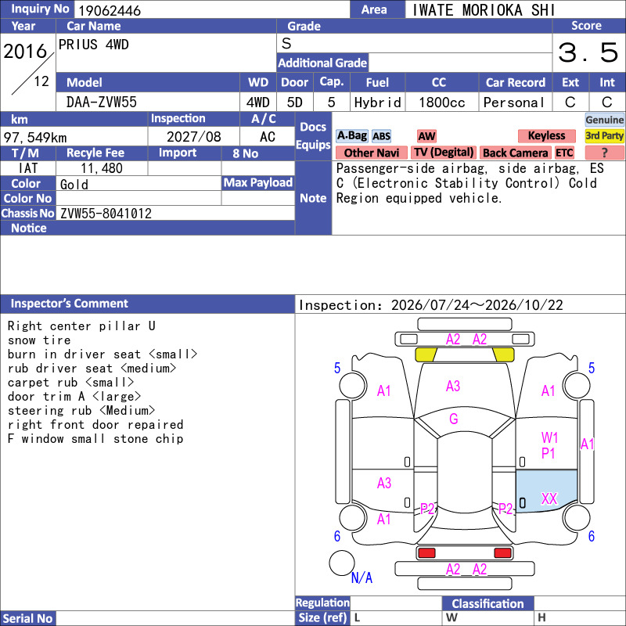Click the Serial No label
This screenshot has height=626, width=626.
tap(27, 618)
